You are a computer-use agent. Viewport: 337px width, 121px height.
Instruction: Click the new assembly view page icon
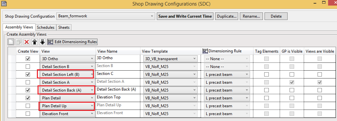[11, 42]
